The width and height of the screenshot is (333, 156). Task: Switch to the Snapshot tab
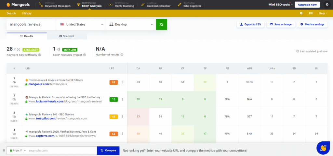[x=67, y=36]
